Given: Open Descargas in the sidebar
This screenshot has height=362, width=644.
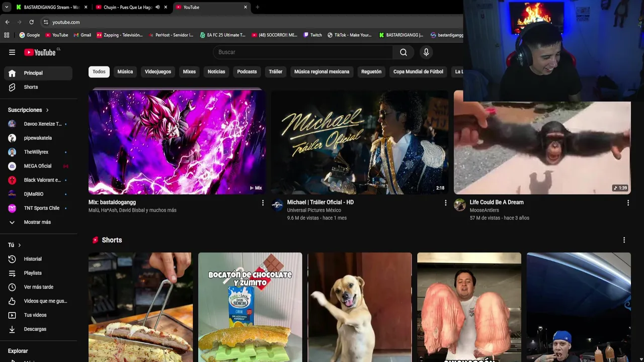Looking at the screenshot, I should coord(38,329).
